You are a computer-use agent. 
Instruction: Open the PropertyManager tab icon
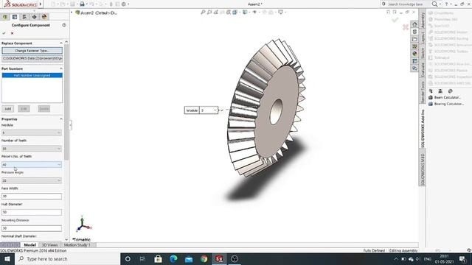[x=15, y=17]
